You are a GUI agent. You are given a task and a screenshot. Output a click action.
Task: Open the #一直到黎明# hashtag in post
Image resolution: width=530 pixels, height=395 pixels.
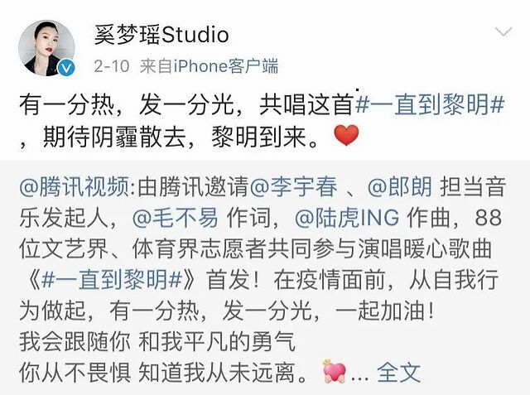click(430, 104)
